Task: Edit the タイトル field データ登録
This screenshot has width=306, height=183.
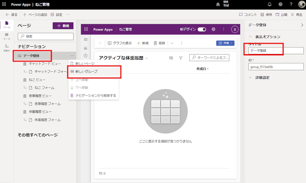Action: click(x=276, y=50)
